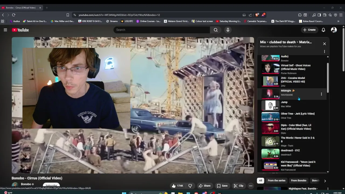This screenshot has width=345, height=194.
Task: Open the apps grid in bookmarks bar
Action: coord(3,21)
